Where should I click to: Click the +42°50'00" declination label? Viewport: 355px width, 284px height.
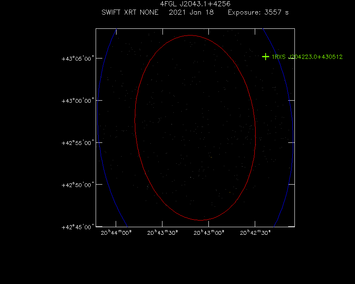click(78, 185)
